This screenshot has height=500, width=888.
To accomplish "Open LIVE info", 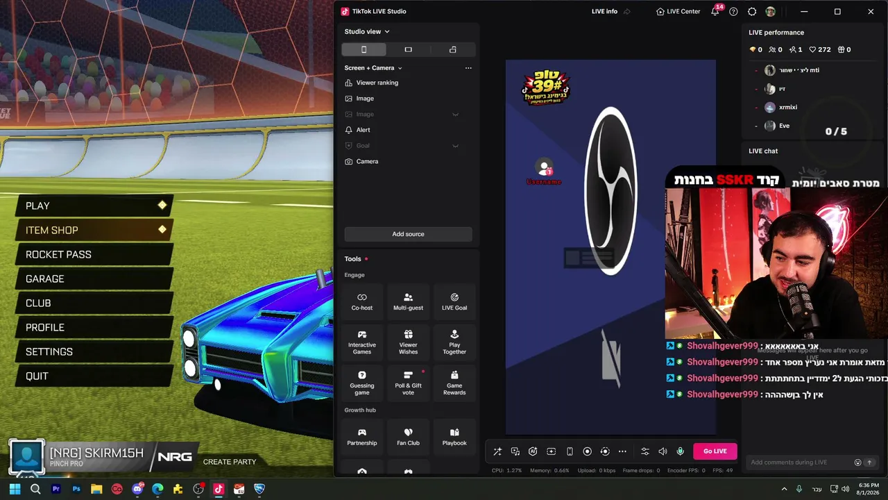I will (604, 12).
